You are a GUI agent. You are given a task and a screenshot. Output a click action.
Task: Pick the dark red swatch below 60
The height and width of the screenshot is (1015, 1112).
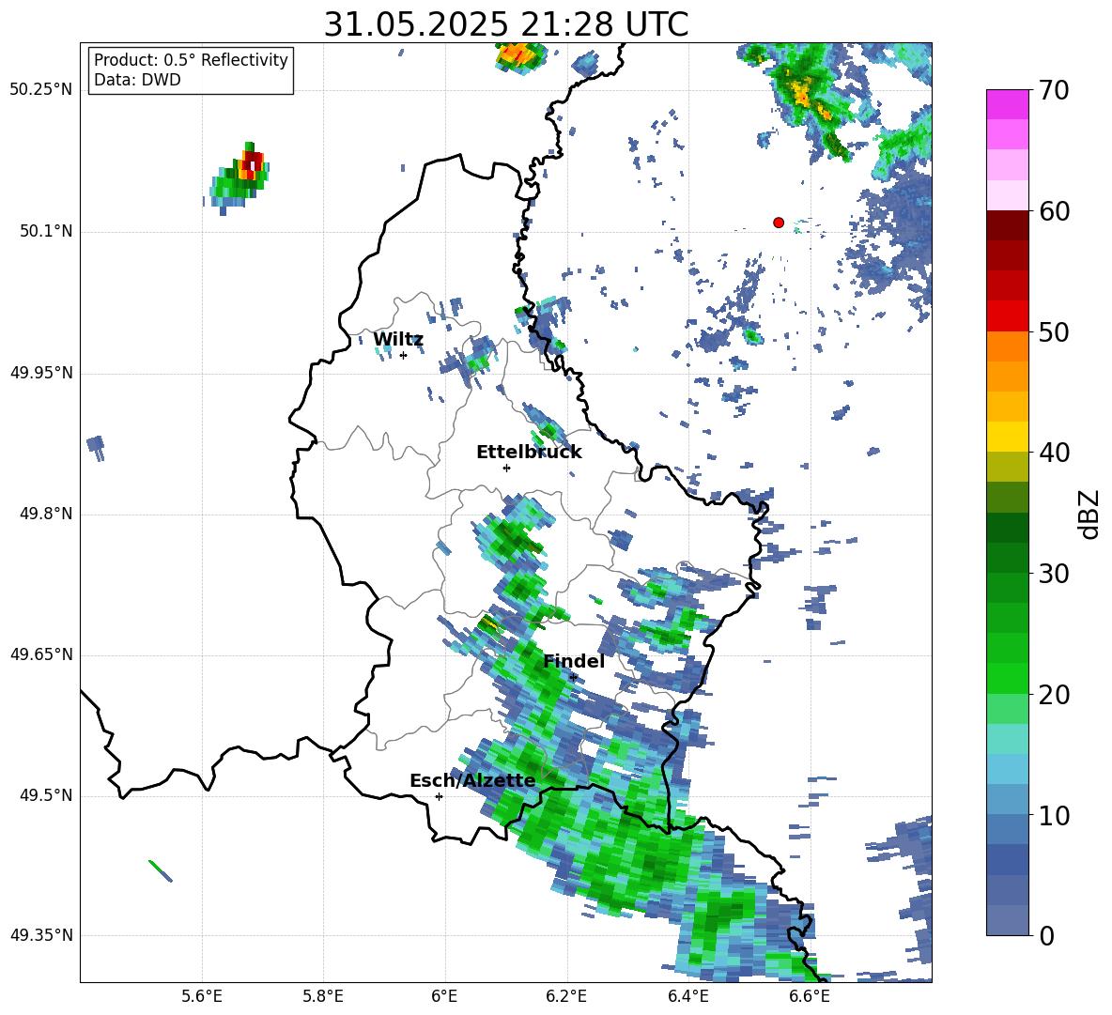[x=1007, y=225]
